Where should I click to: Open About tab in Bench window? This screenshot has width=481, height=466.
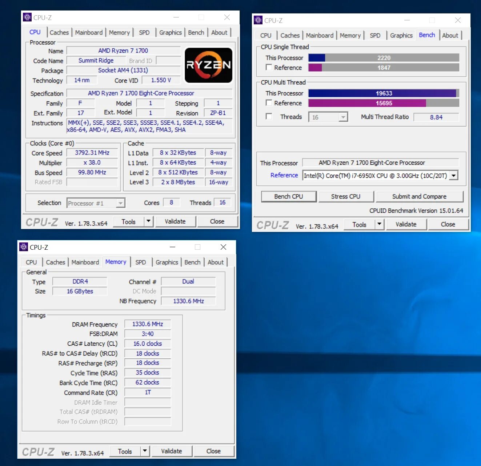pos(450,35)
